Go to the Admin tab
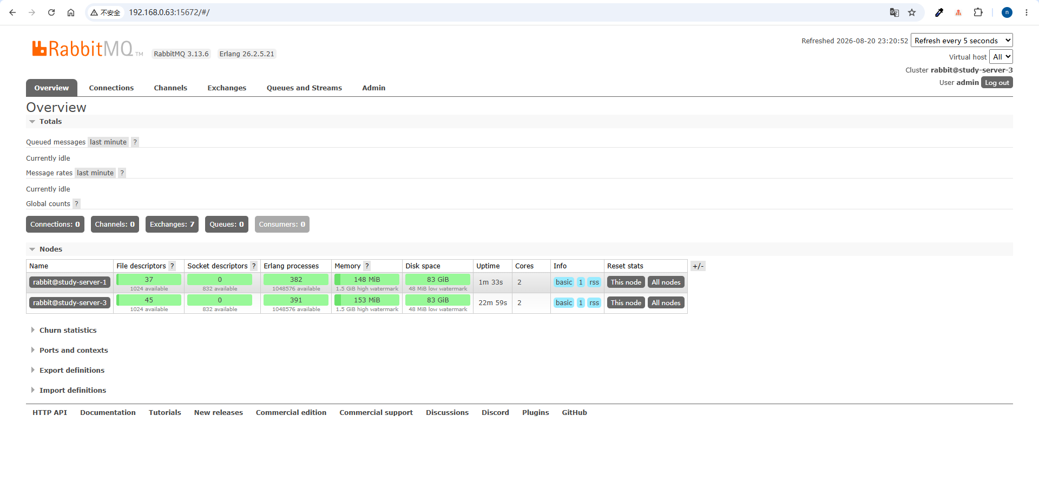The image size is (1039, 488). pyautogui.click(x=374, y=88)
